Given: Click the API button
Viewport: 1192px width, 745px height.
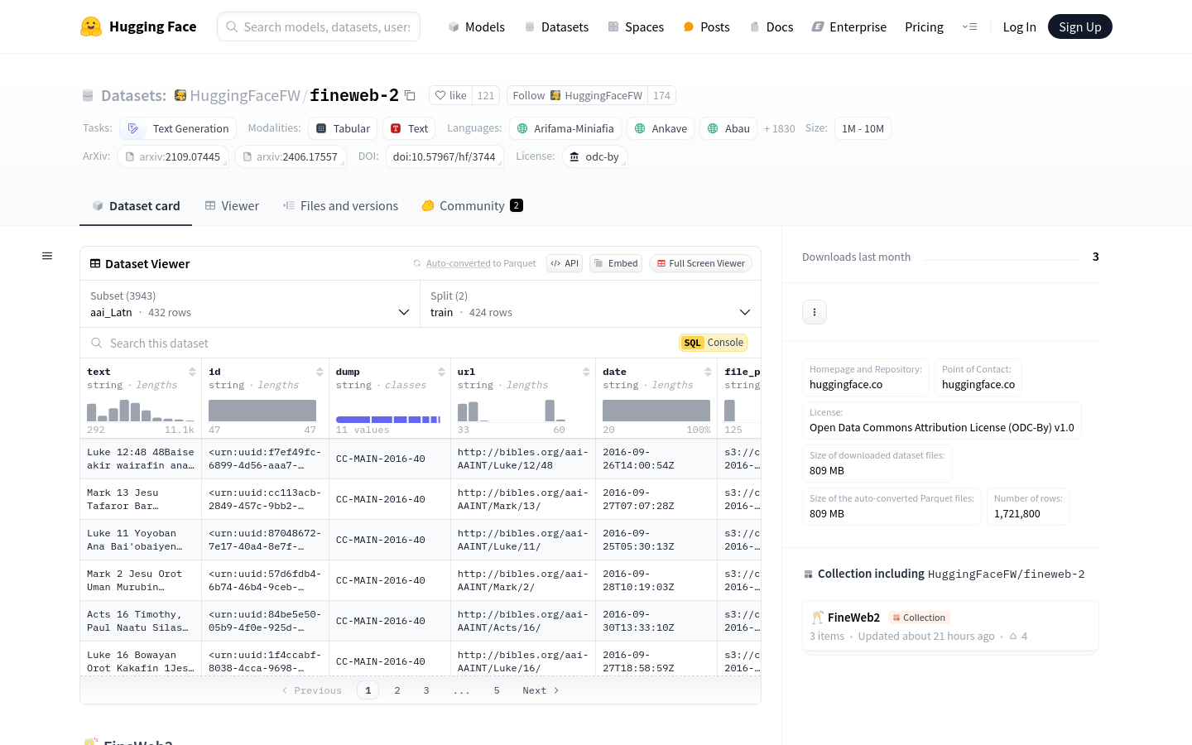Looking at the screenshot, I should point(565,263).
